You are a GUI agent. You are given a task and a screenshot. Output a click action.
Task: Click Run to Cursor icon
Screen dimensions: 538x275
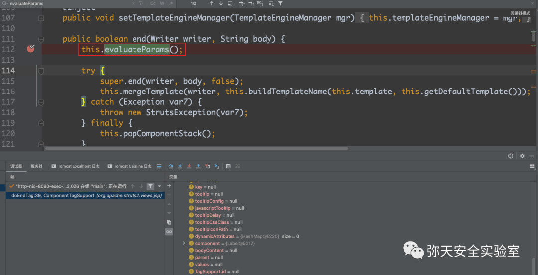217,166
